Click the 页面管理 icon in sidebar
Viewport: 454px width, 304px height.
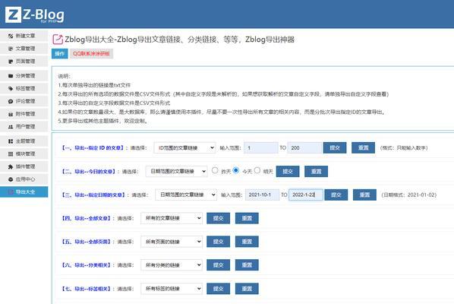click(11, 62)
